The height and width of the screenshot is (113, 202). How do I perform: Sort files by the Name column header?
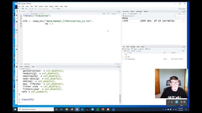tap(130, 53)
